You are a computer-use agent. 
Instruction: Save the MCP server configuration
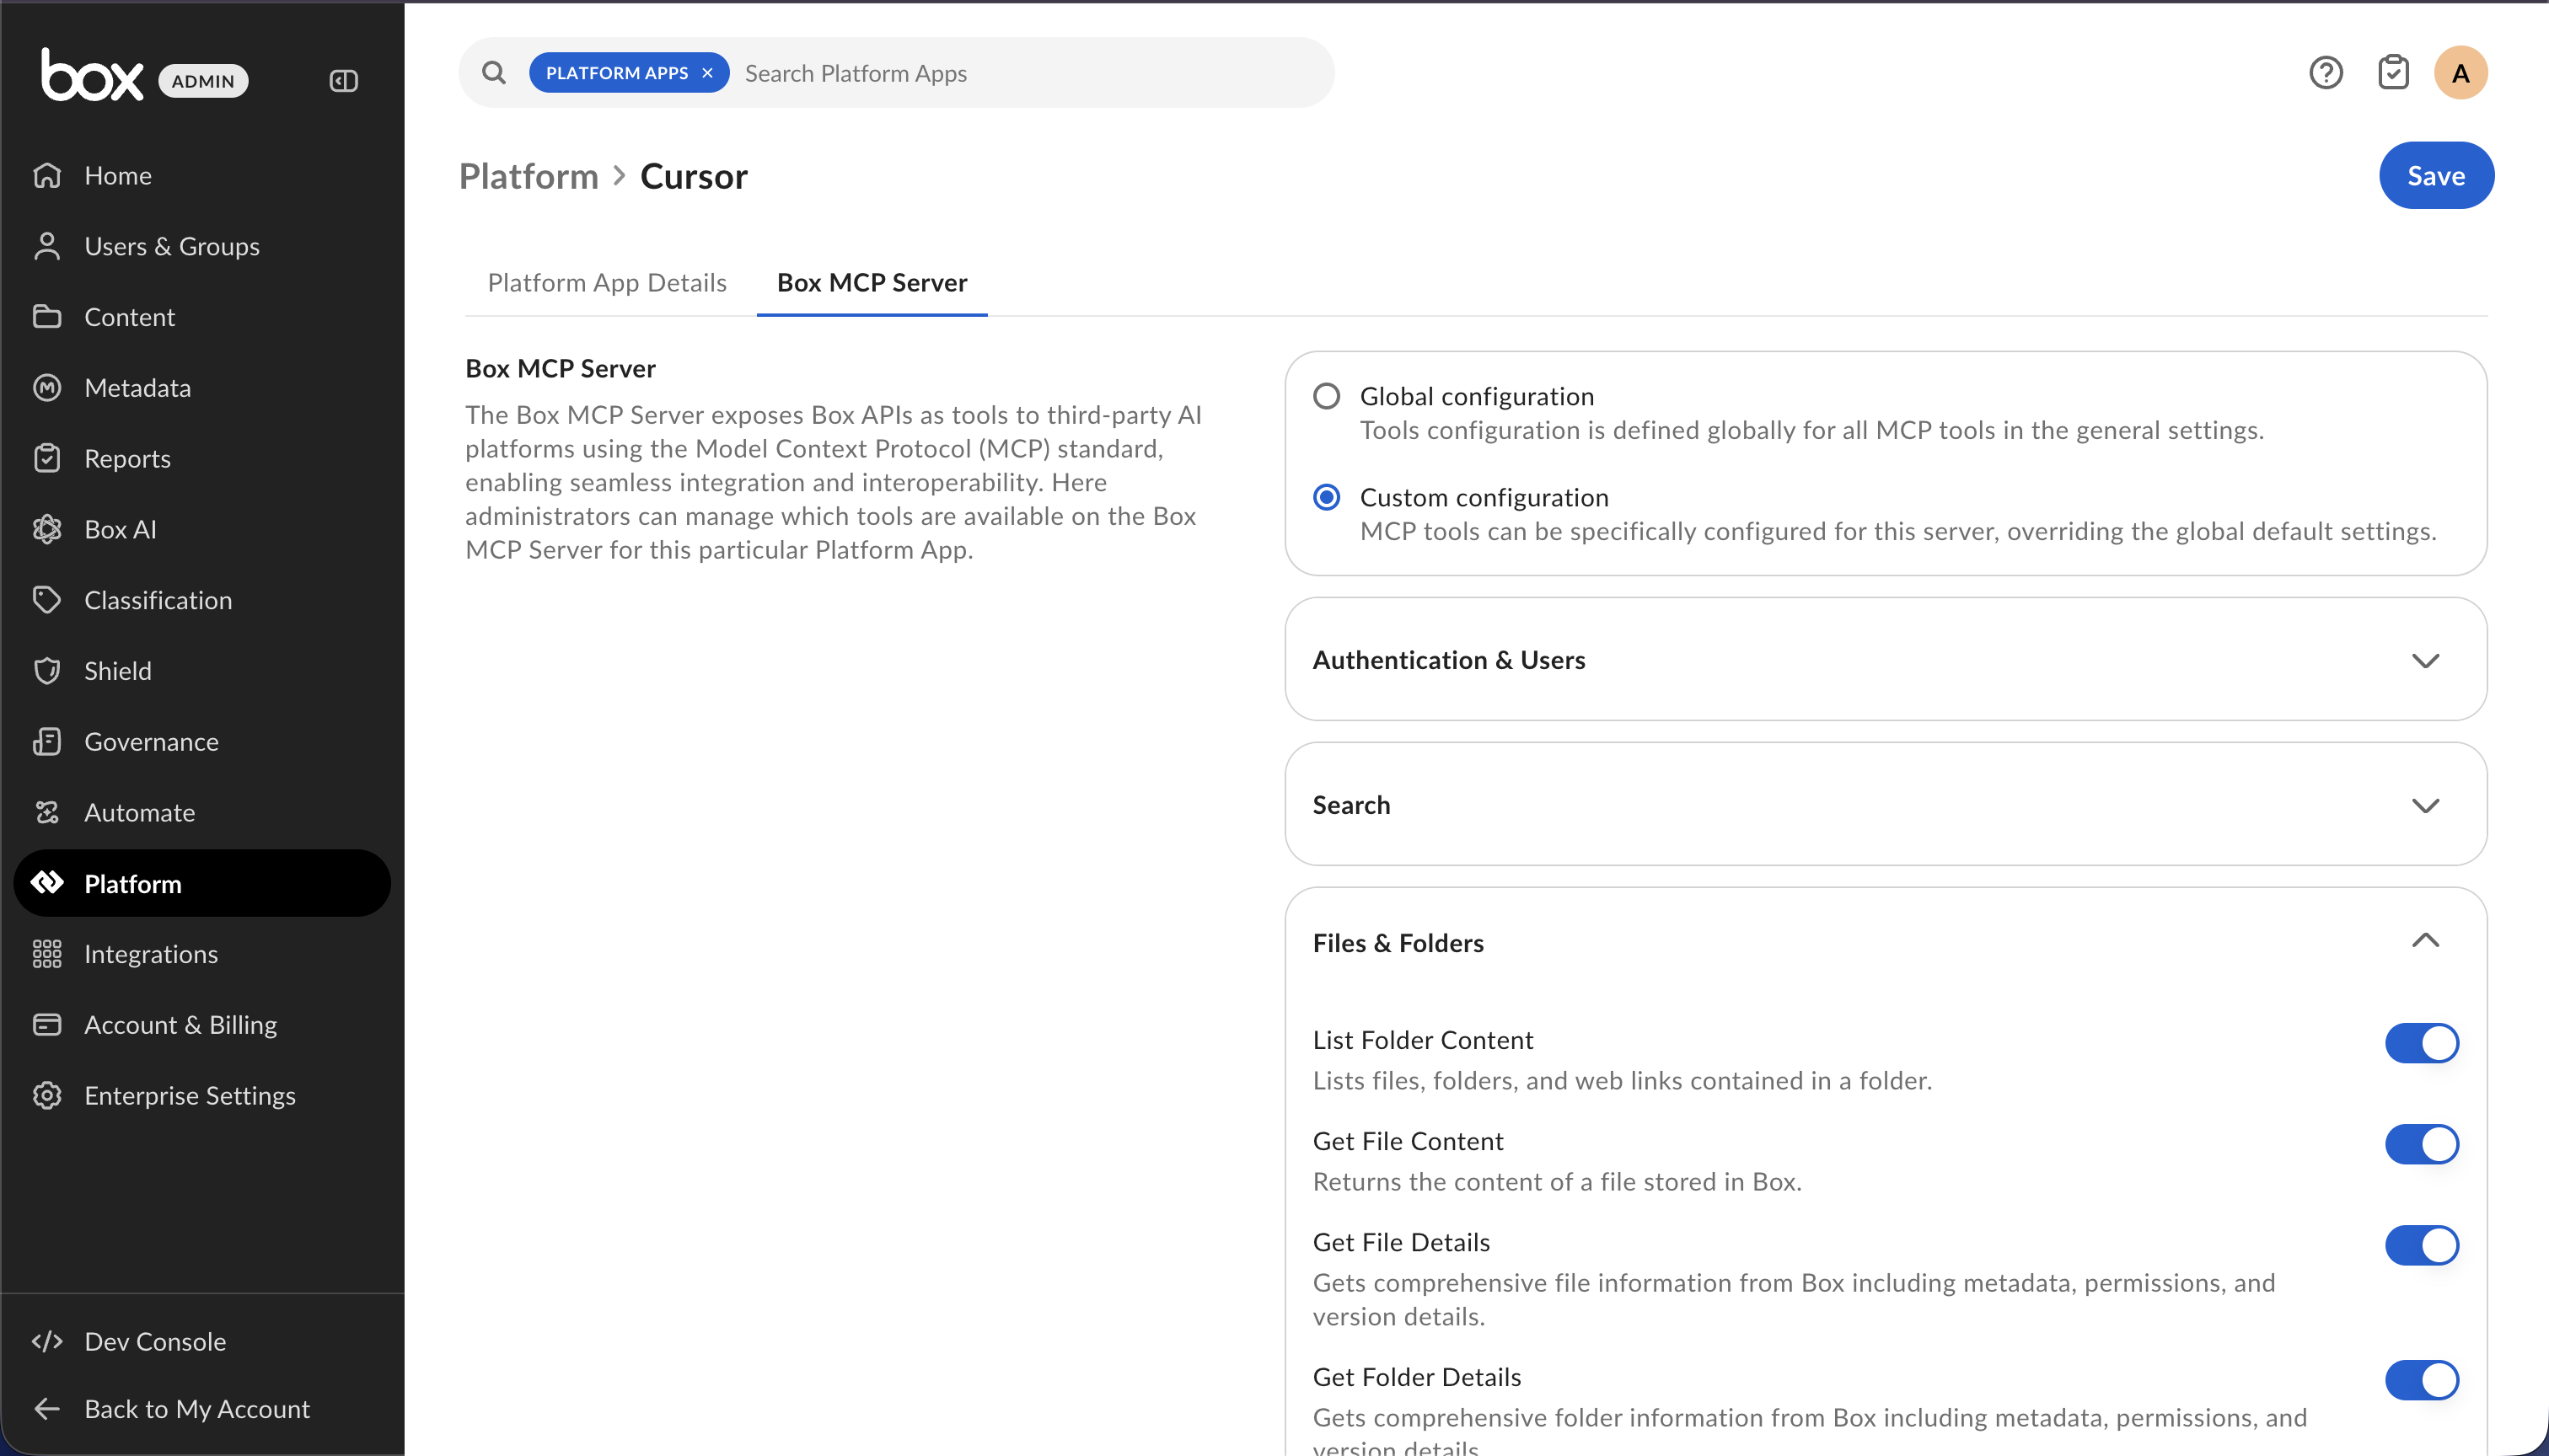(x=2436, y=176)
